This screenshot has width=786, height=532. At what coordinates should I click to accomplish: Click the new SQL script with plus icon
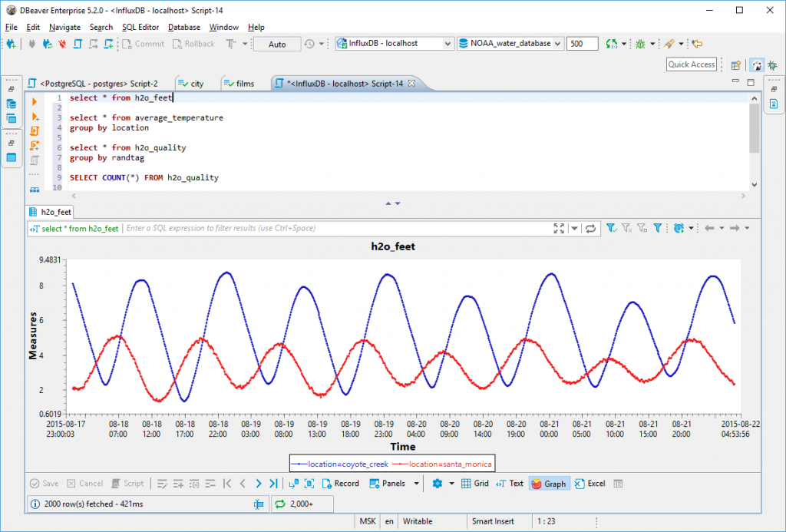(x=108, y=44)
